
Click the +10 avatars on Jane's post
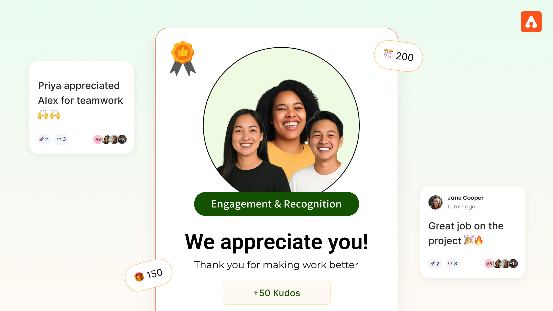pyautogui.click(x=513, y=264)
